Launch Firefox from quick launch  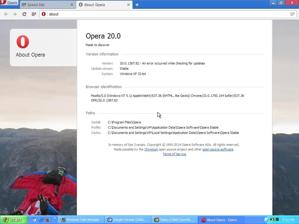(48, 220)
